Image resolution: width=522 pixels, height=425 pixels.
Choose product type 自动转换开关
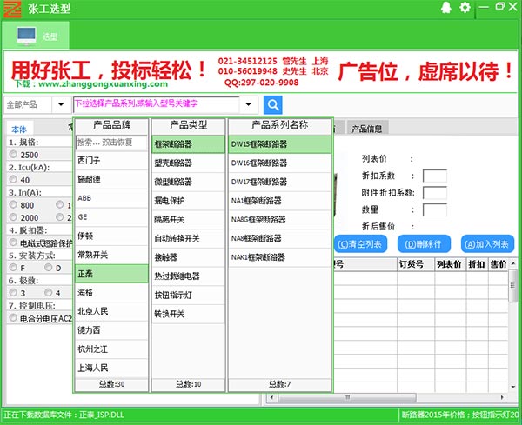click(x=189, y=238)
